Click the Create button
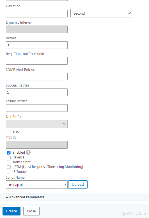The image size is (149, 218). [x=12, y=211]
